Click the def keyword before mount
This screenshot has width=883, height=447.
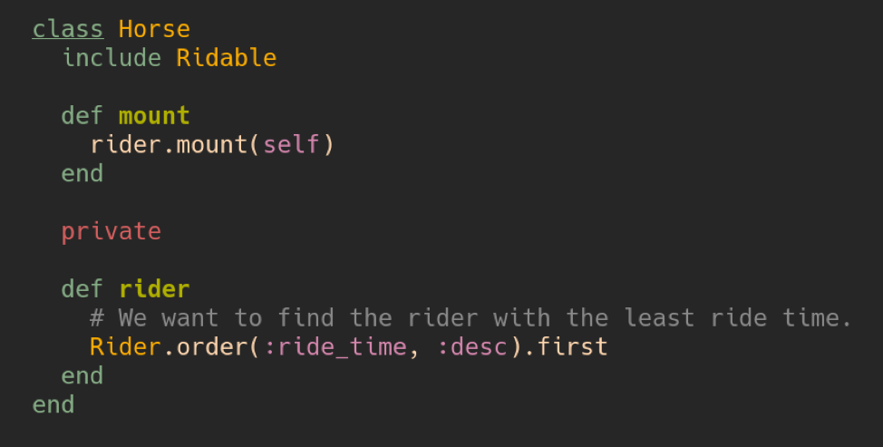click(x=82, y=116)
